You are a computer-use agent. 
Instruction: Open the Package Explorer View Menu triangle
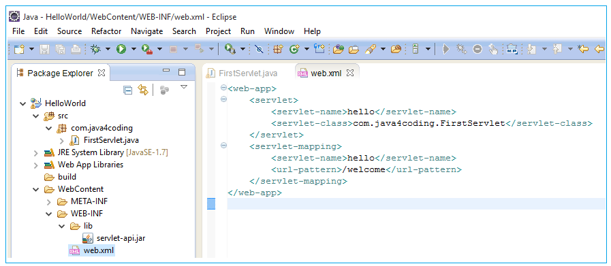(184, 87)
